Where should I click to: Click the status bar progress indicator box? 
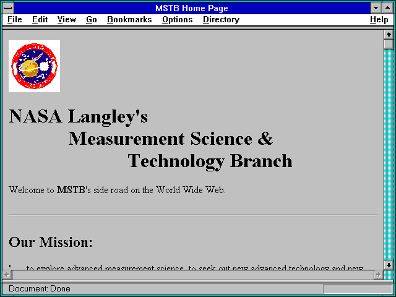pyautogui.click(x=358, y=289)
